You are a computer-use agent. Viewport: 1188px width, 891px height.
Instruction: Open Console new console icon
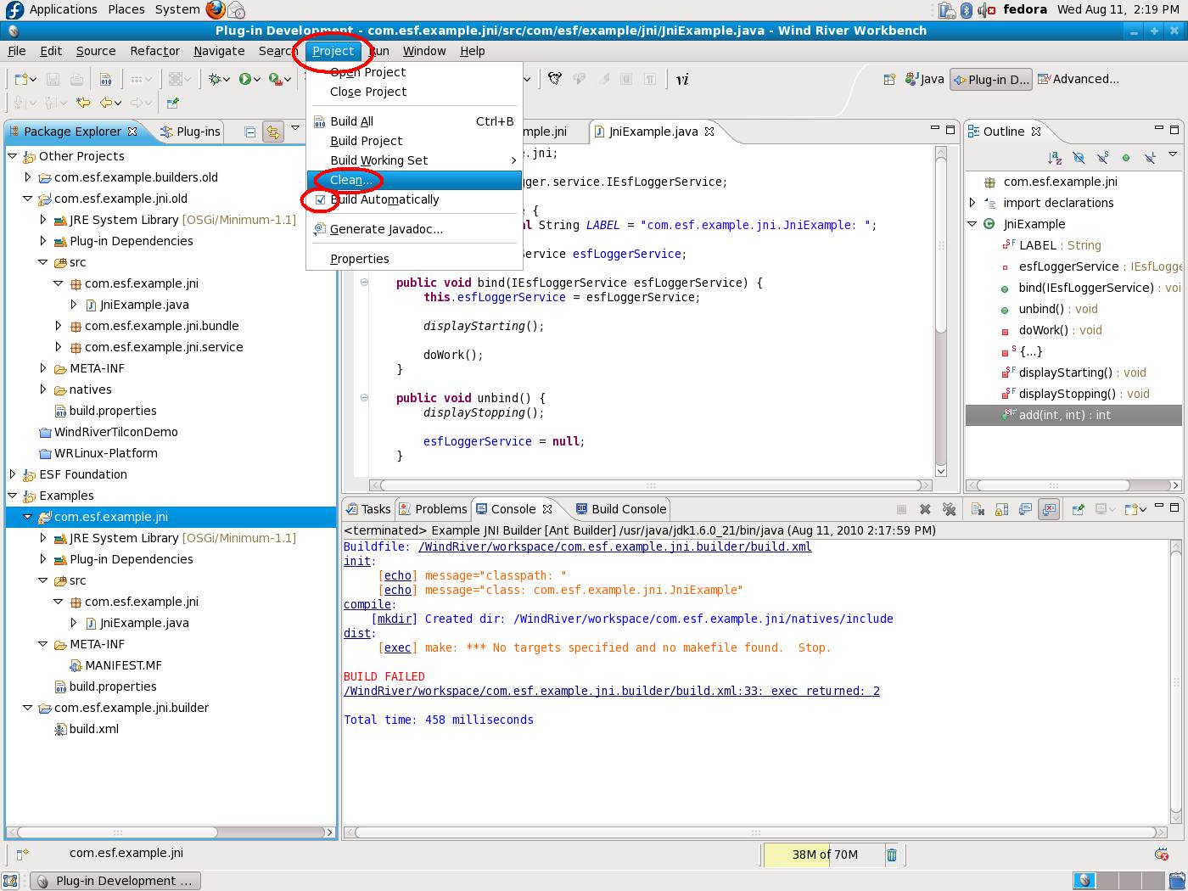pos(1130,509)
